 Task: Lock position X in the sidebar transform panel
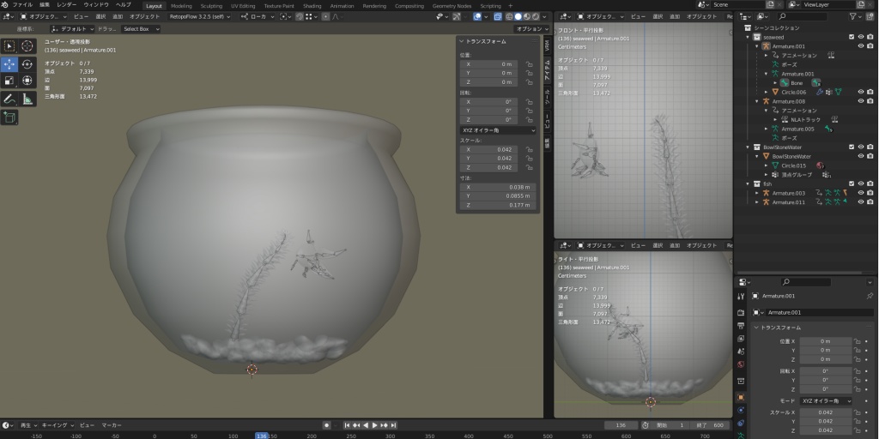point(529,64)
